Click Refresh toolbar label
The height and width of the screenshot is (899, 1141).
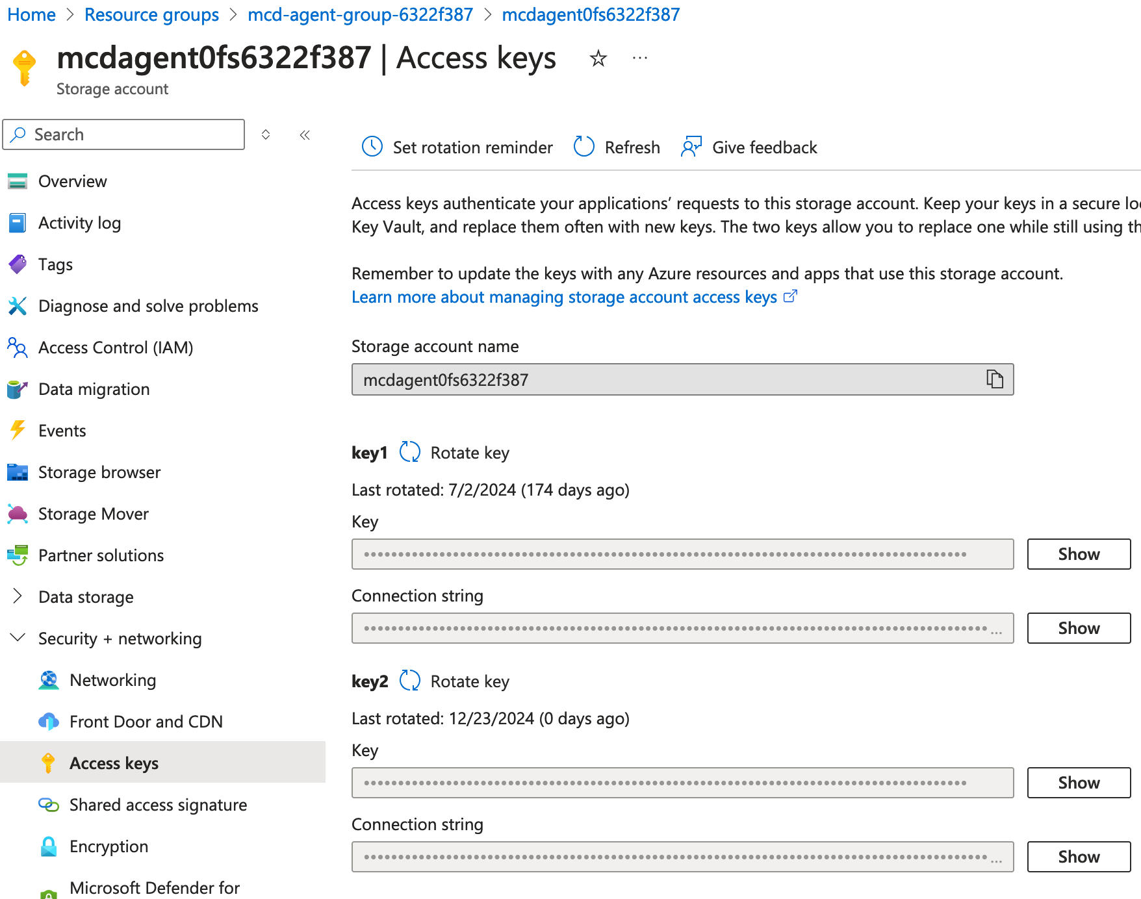[x=632, y=147]
